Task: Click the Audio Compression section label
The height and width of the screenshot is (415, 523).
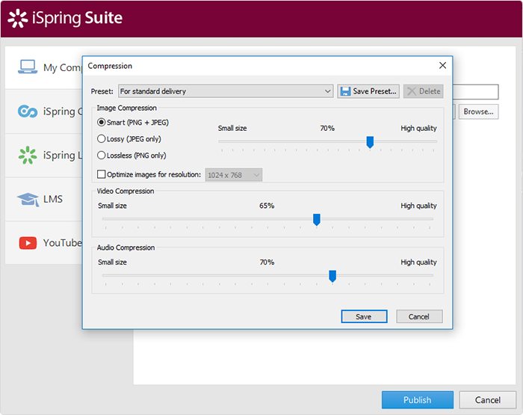Action: 126,248
